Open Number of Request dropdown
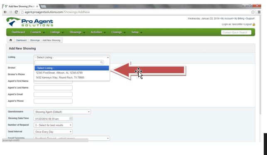Screen dimensions: 267x155 [x=53, y=125]
